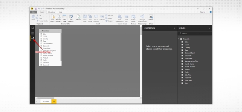The width and height of the screenshot is (242, 112).
Task: Import custom visual From File
Action: pos(126,18)
